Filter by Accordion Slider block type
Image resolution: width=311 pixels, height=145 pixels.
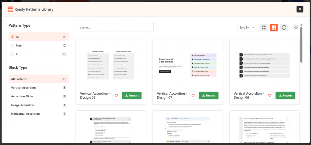click(x=22, y=96)
